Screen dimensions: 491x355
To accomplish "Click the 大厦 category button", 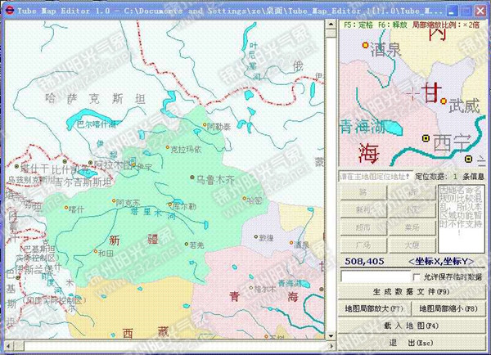I will (412, 245).
